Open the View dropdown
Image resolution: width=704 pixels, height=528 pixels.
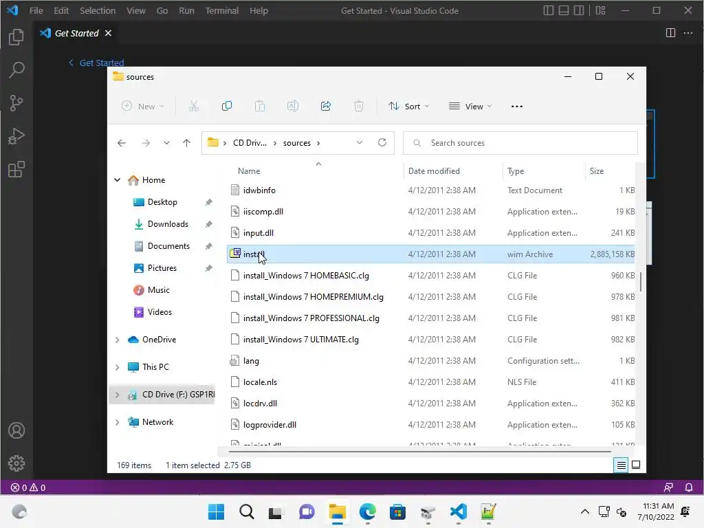470,107
